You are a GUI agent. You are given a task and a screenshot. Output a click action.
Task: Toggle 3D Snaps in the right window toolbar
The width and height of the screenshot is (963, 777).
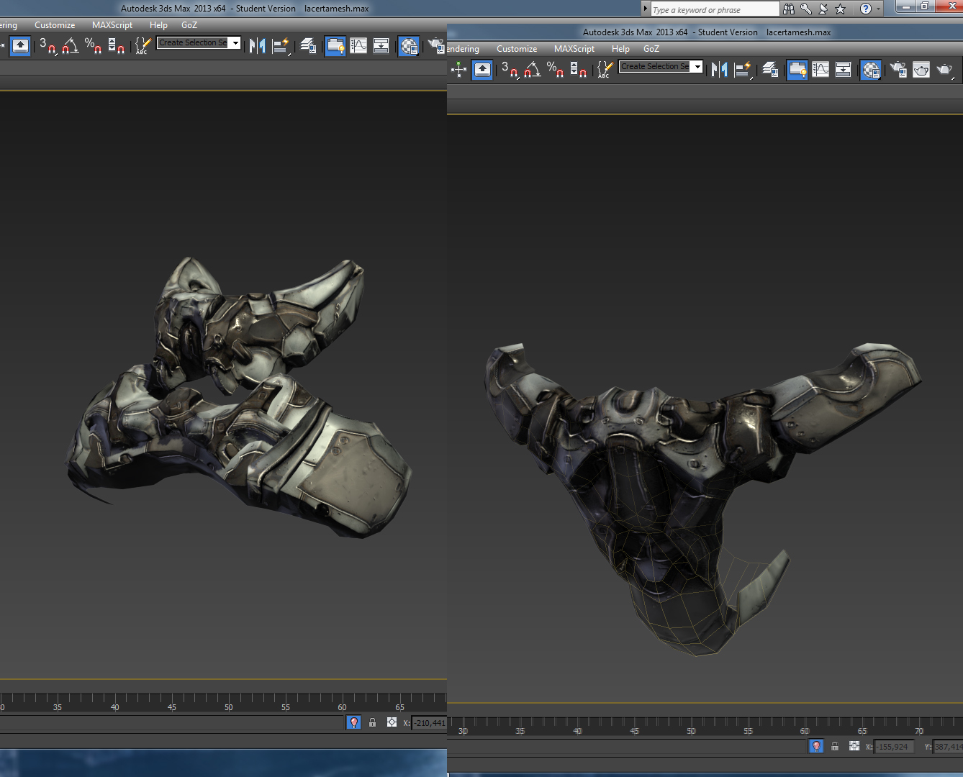(509, 69)
